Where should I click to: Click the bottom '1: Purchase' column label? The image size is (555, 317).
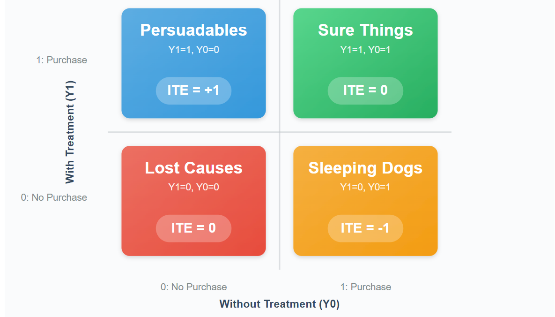[x=366, y=287]
